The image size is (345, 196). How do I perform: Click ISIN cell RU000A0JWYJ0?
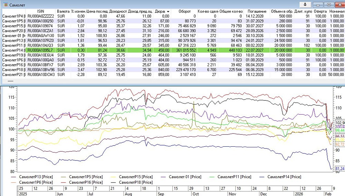(40, 36)
